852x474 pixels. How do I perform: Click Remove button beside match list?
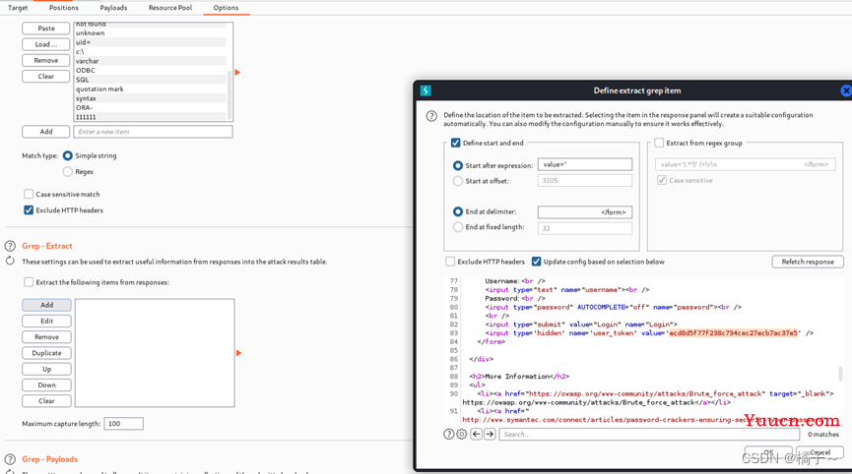(x=46, y=60)
